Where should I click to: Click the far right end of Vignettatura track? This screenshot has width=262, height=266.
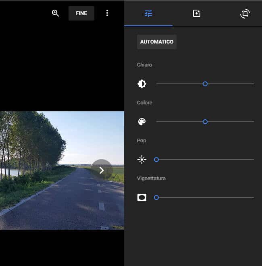pyautogui.click(x=253, y=197)
